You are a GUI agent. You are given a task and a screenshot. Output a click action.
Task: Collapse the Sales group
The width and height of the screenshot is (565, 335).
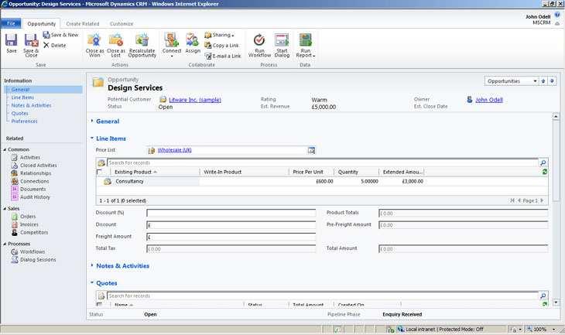[5, 209]
